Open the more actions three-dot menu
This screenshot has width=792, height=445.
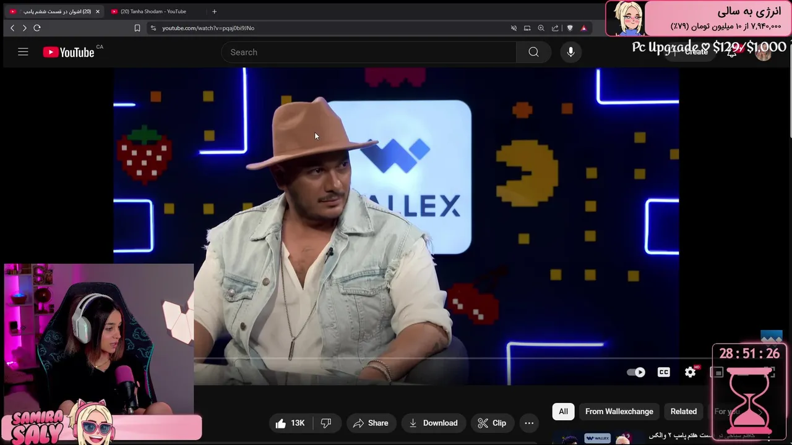click(529, 423)
